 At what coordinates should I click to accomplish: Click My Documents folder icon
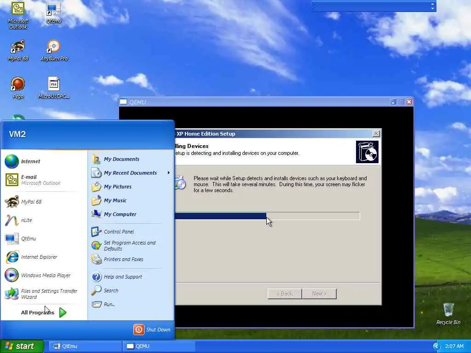(97, 159)
